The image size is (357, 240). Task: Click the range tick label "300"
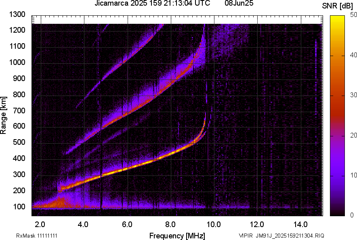pos(19,175)
